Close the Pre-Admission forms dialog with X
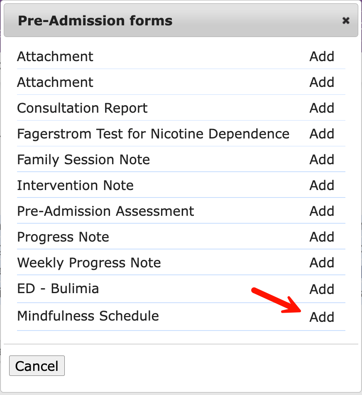 [x=345, y=21]
